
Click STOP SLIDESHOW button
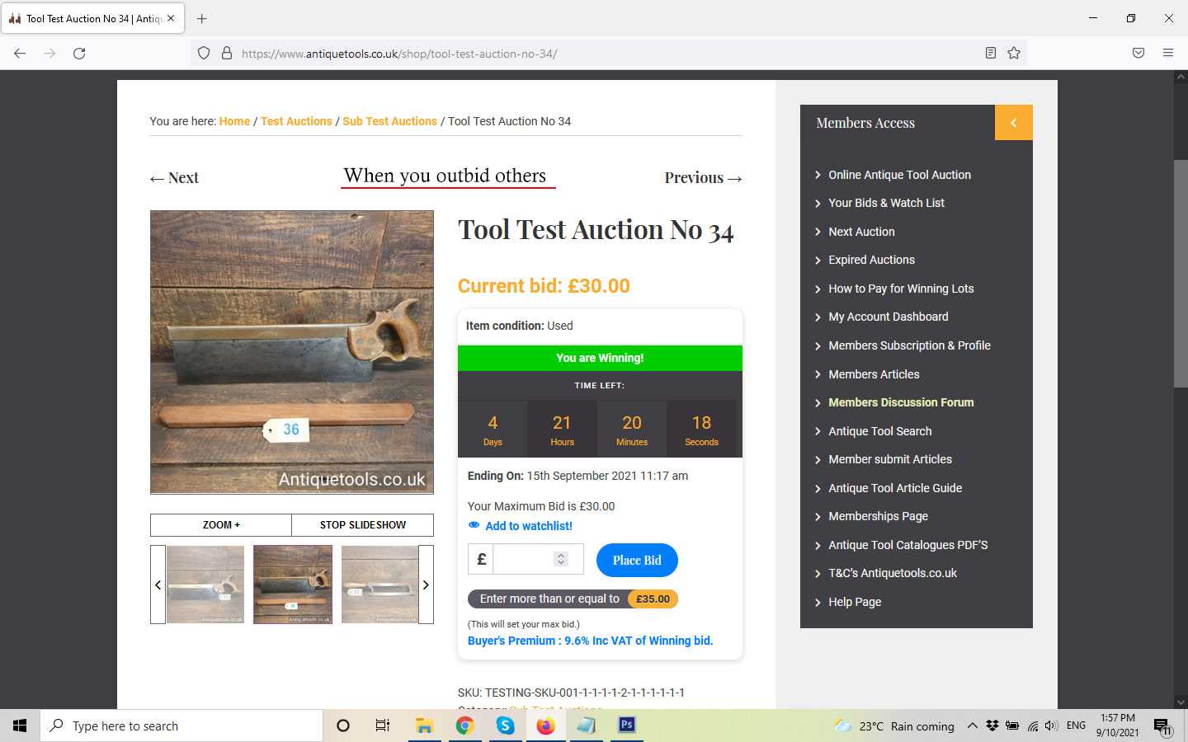coord(362,525)
